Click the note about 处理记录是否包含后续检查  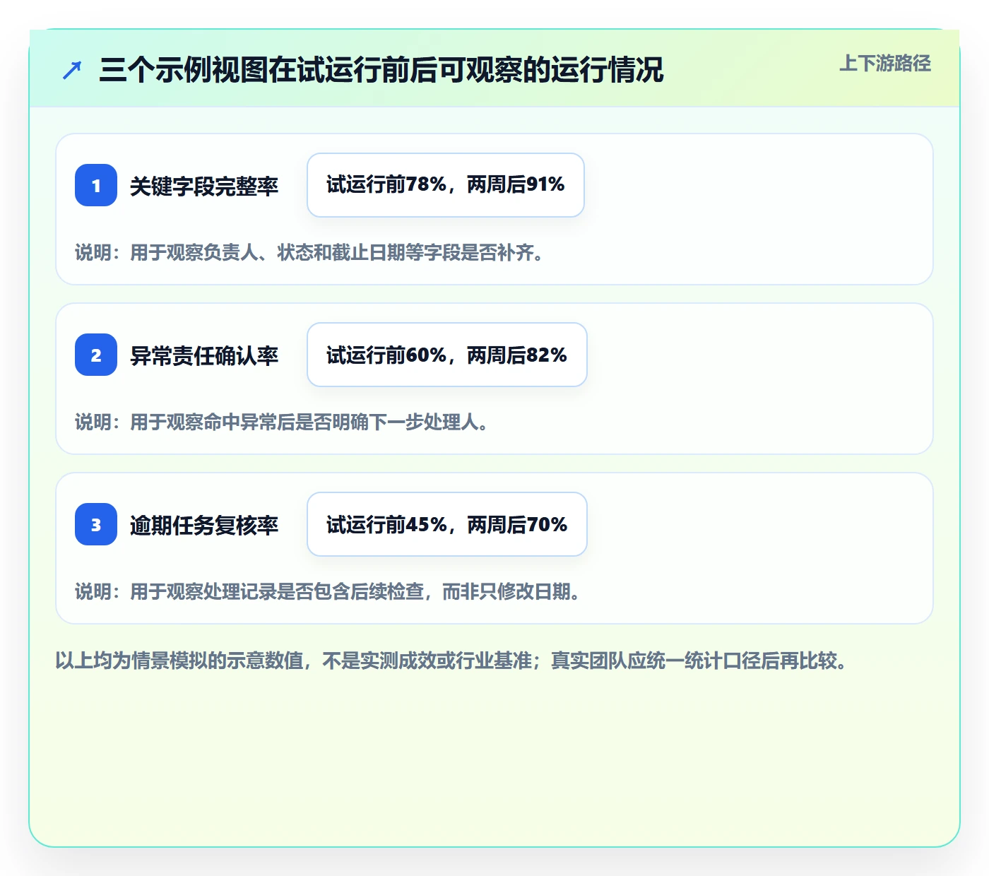(x=329, y=591)
